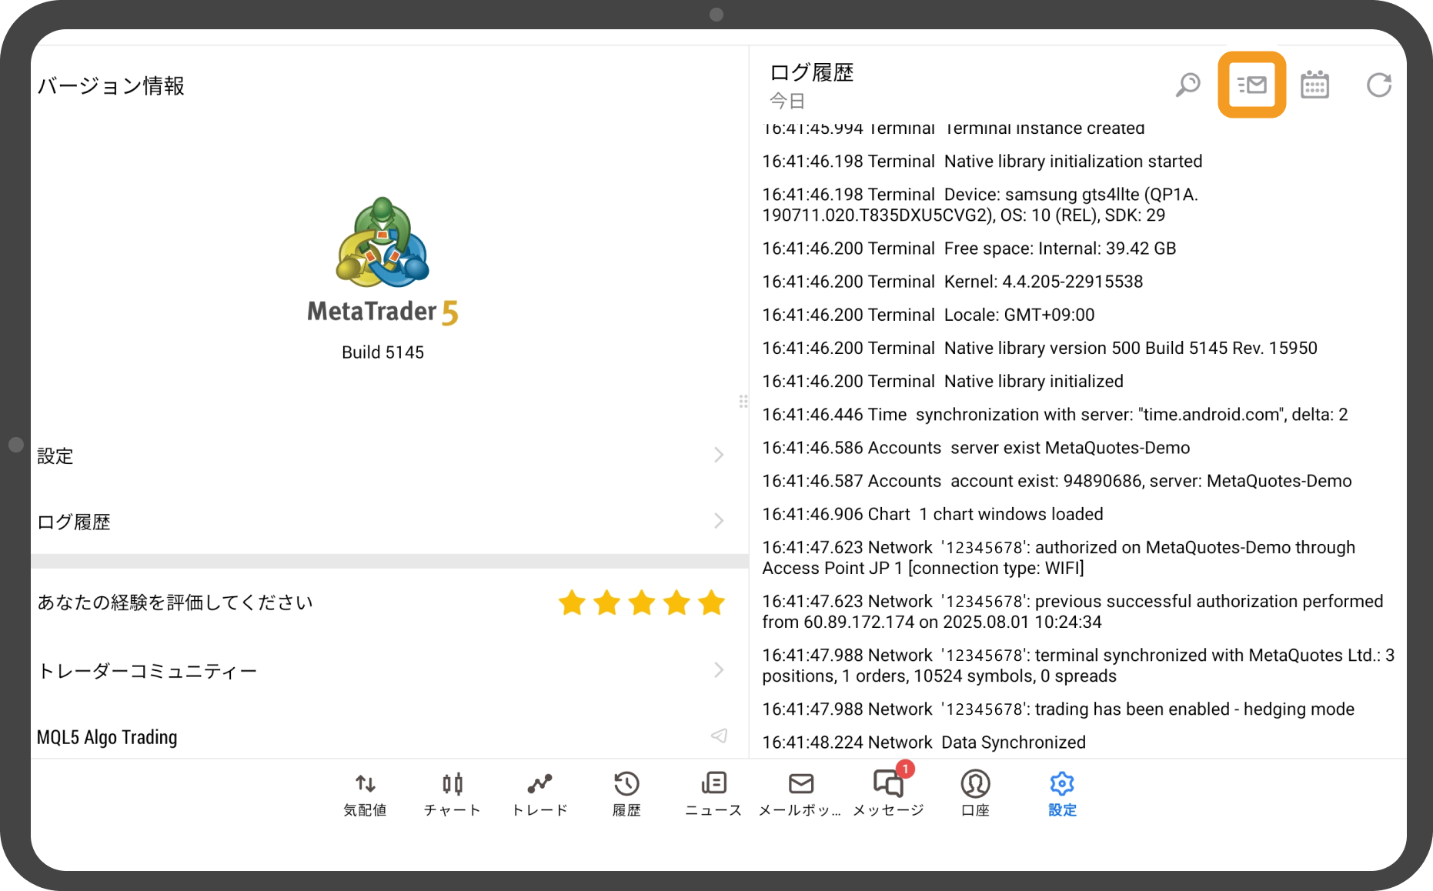Expand the トレーダーコミュニティー row chevron

719,669
